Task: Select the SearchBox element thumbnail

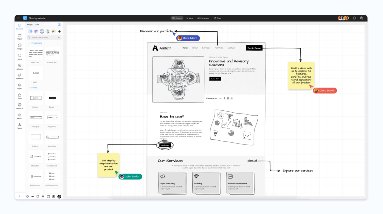Action: click(x=52, y=137)
